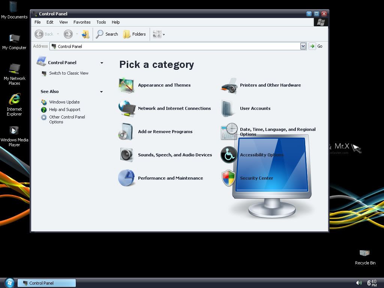Open the Favorites menu

[x=82, y=22]
